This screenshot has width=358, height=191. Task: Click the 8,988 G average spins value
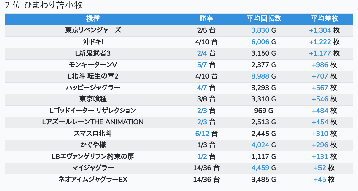[260, 76]
